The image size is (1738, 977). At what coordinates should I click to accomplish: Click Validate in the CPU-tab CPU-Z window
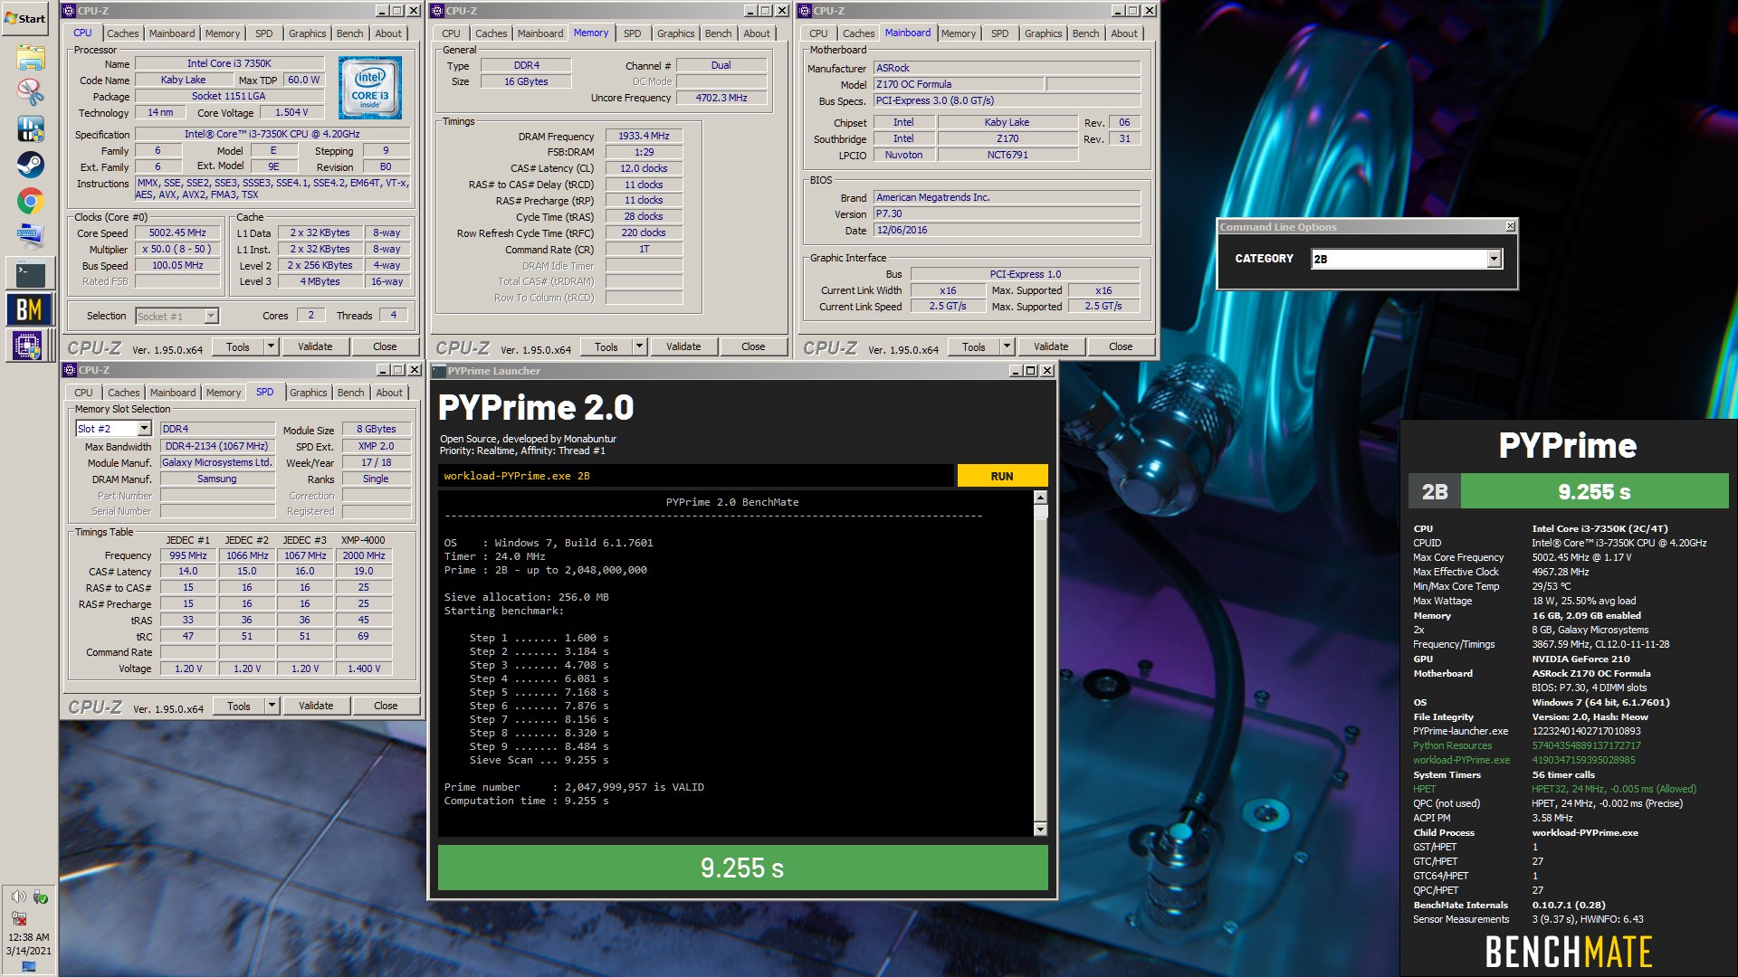(315, 346)
